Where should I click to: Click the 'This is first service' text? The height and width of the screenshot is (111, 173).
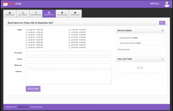pyautogui.click(x=124, y=50)
